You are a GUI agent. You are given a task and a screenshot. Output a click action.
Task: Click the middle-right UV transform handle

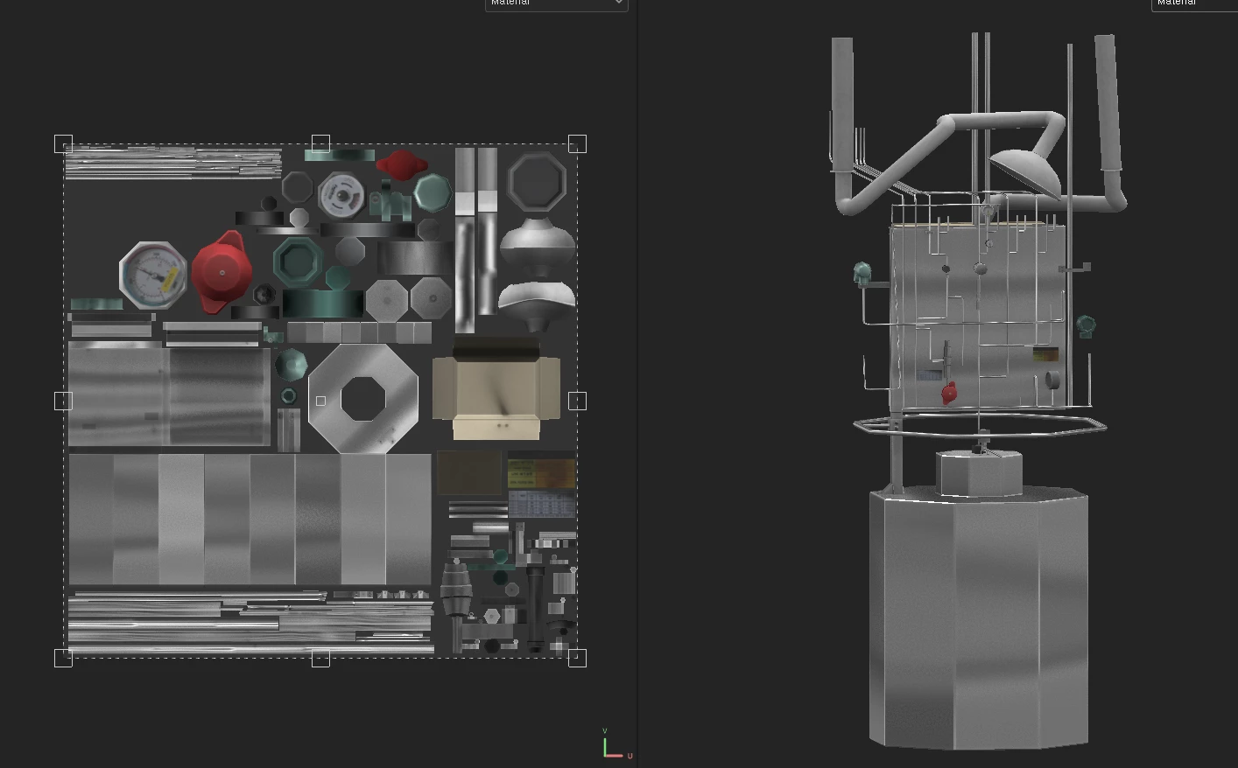577,401
